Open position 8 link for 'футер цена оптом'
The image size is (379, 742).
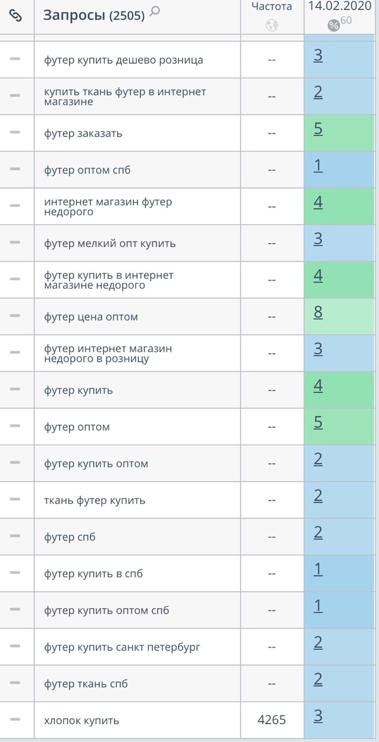[x=318, y=313]
